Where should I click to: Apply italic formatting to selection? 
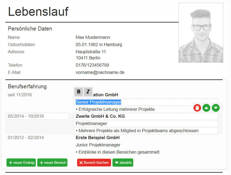88,92
